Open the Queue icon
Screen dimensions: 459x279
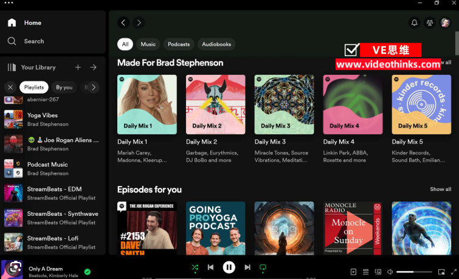tap(365, 272)
